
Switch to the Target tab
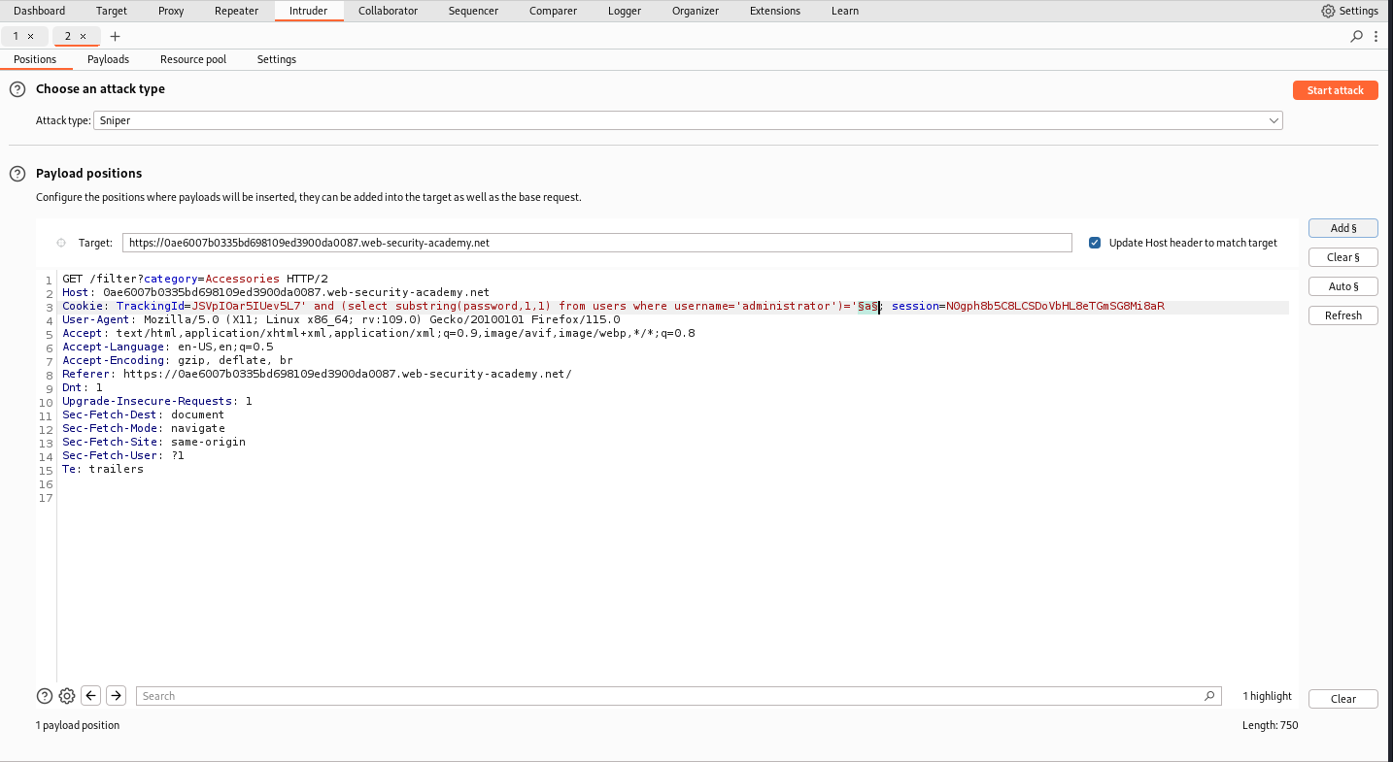click(x=112, y=11)
